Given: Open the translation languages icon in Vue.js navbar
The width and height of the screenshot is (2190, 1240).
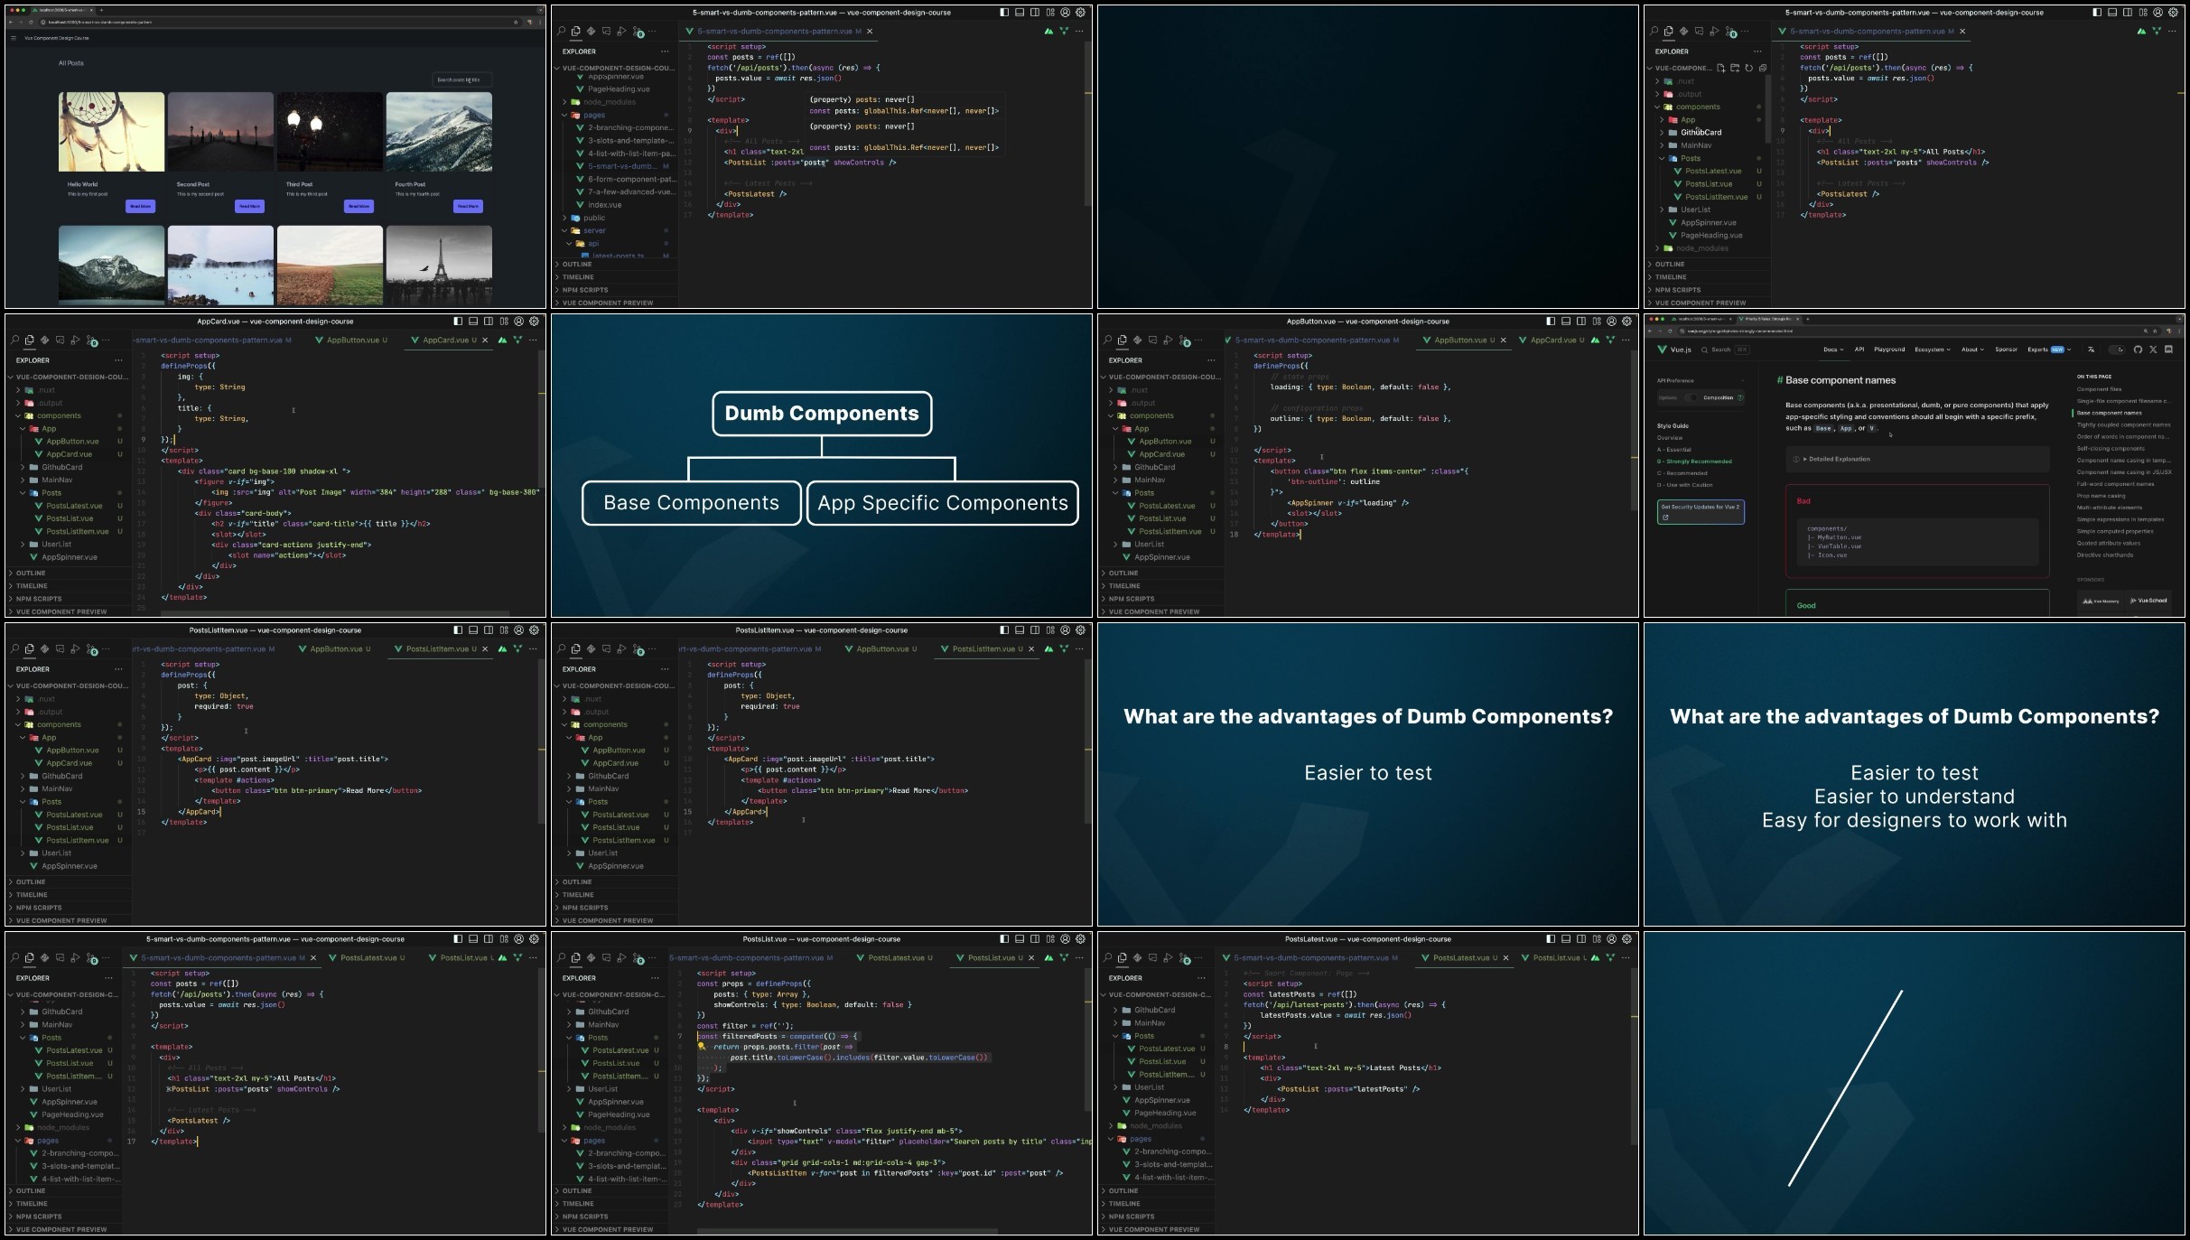Looking at the screenshot, I should click(x=2091, y=350).
